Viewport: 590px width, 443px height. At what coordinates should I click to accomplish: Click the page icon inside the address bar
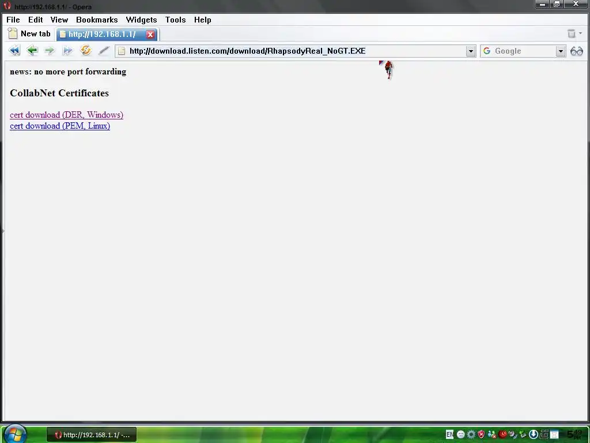coord(122,51)
